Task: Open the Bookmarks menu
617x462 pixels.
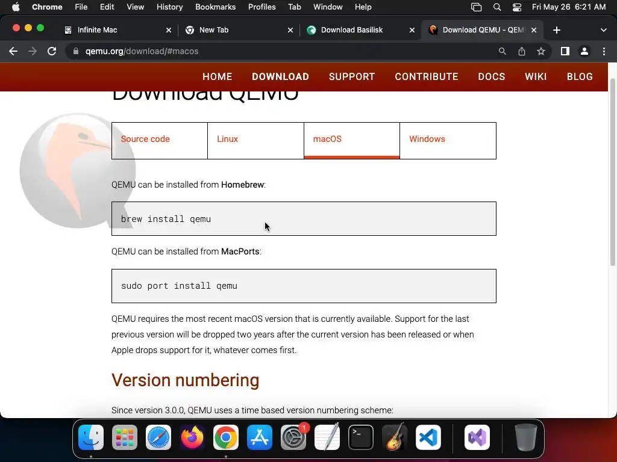Action: click(215, 7)
